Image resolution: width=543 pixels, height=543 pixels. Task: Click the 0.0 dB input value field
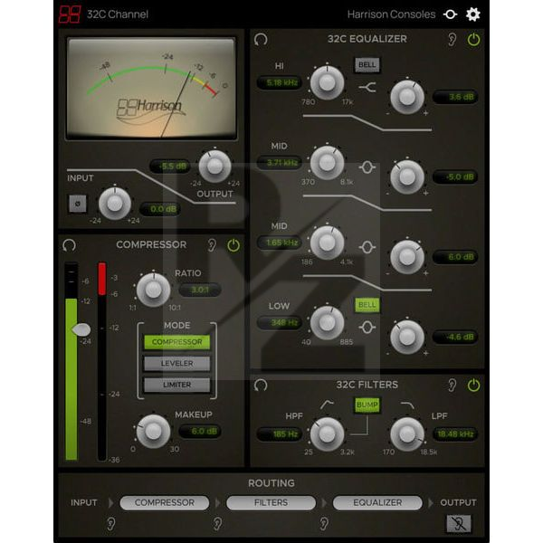(x=160, y=209)
